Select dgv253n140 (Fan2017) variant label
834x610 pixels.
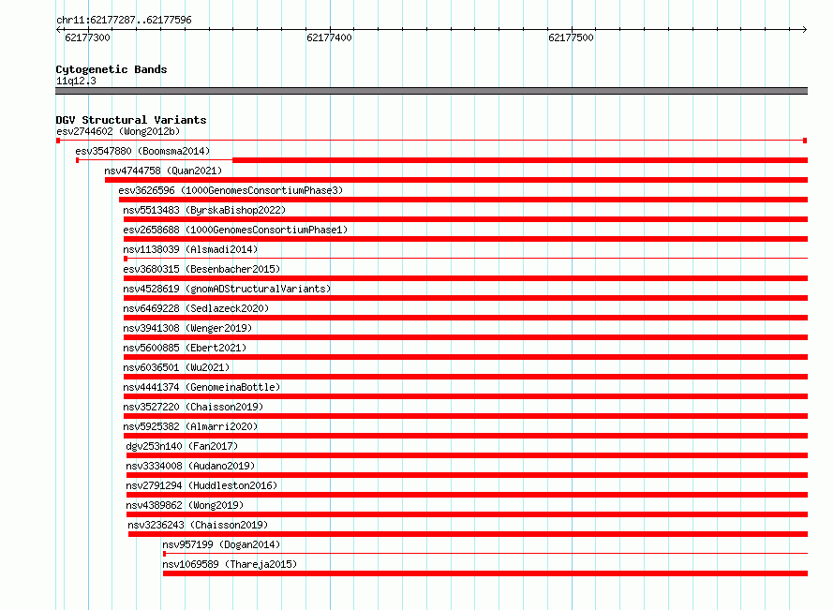[182, 446]
